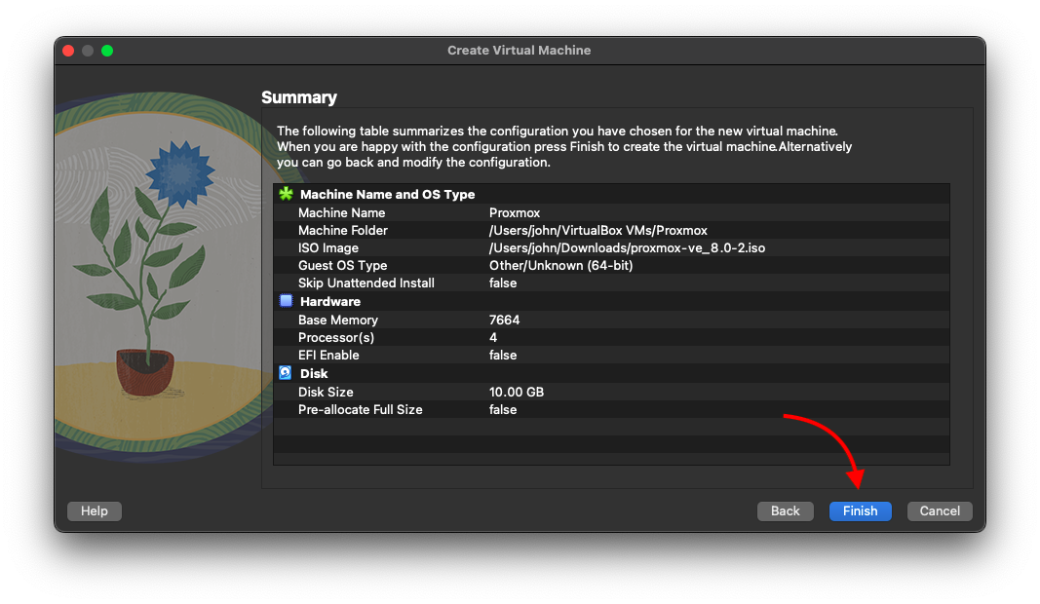Image resolution: width=1040 pixels, height=604 pixels.
Task: Select the Disk Size row label
Action: point(326,393)
